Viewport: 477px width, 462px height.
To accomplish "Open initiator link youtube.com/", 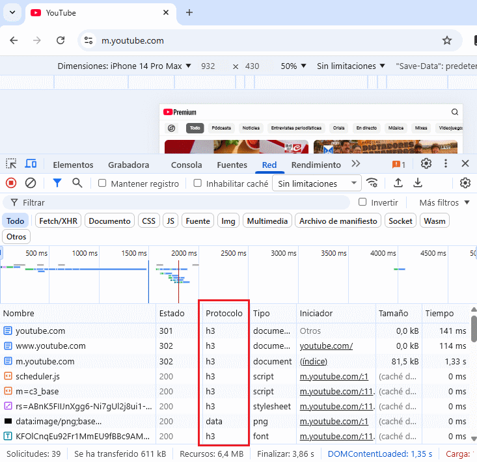I will [x=326, y=346].
